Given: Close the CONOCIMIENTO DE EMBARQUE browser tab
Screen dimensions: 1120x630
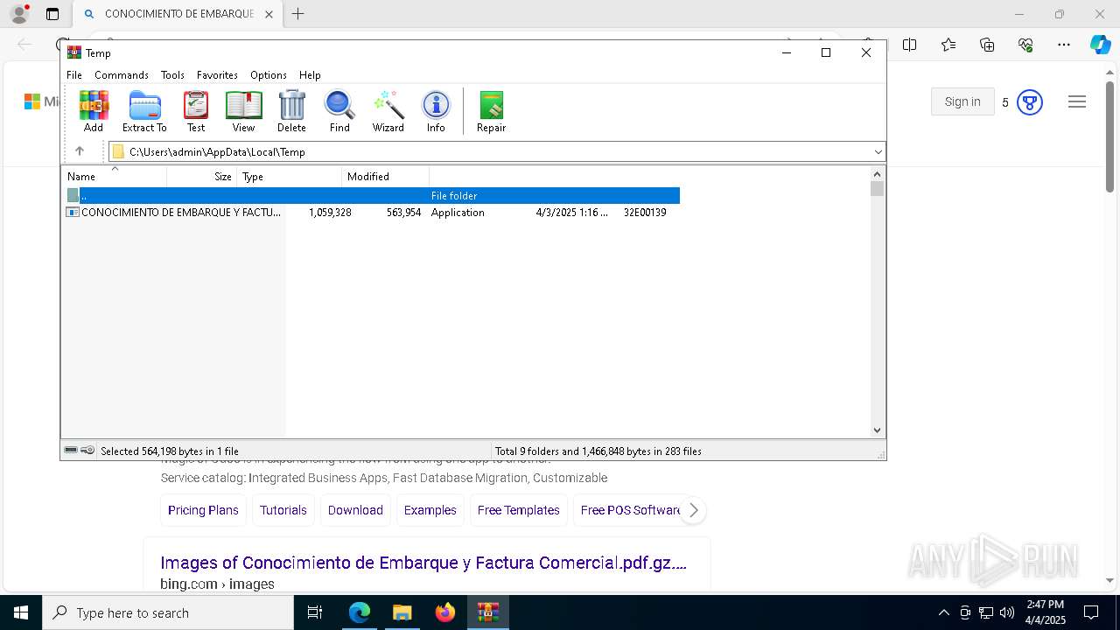Looking at the screenshot, I should (269, 14).
